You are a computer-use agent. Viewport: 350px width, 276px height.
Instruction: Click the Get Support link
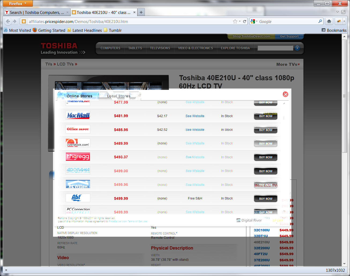click(x=289, y=36)
